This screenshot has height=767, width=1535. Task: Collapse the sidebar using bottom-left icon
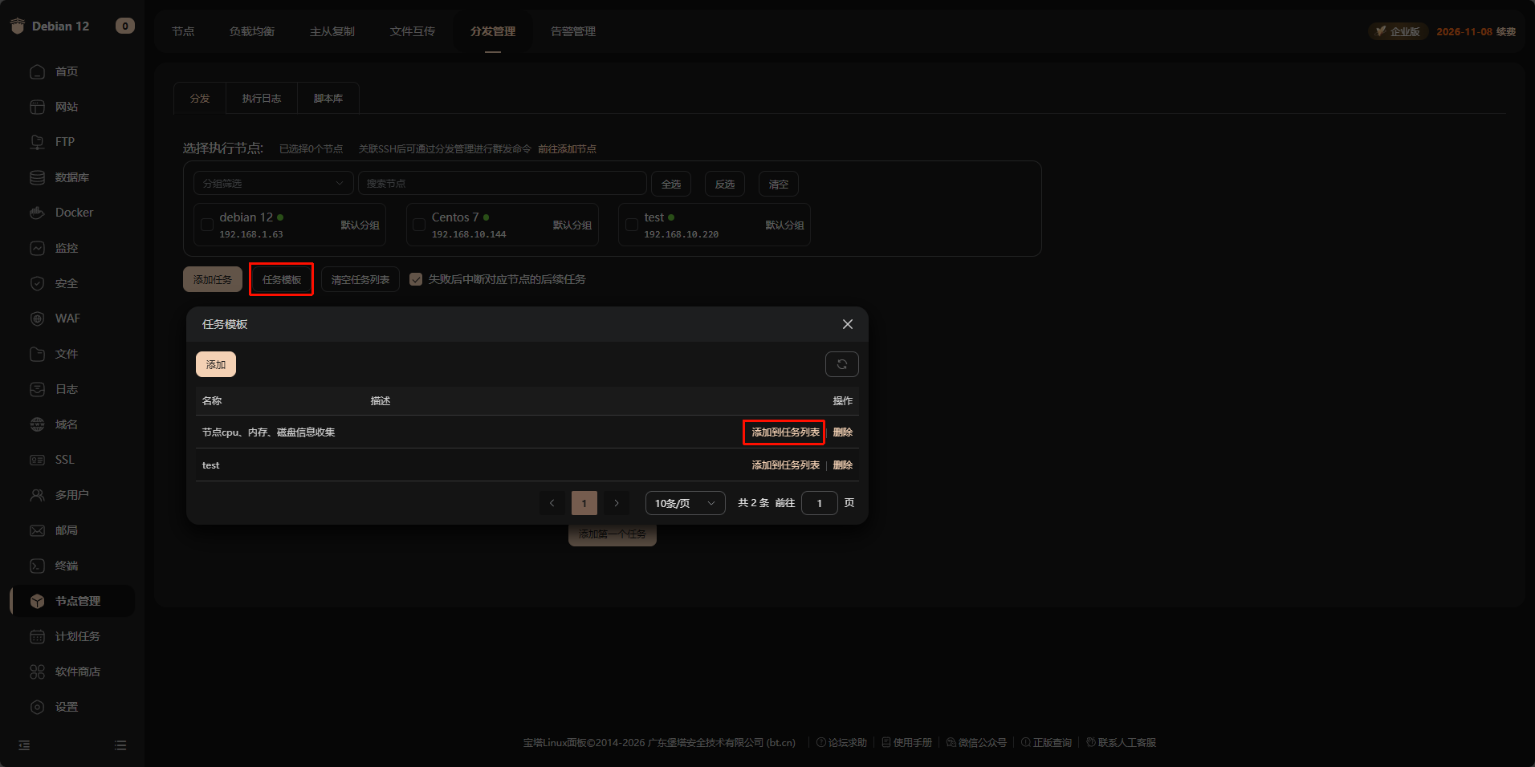pyautogui.click(x=24, y=745)
